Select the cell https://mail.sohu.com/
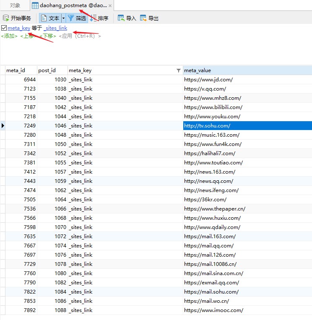The height and width of the screenshot is (320, 312). point(247,292)
